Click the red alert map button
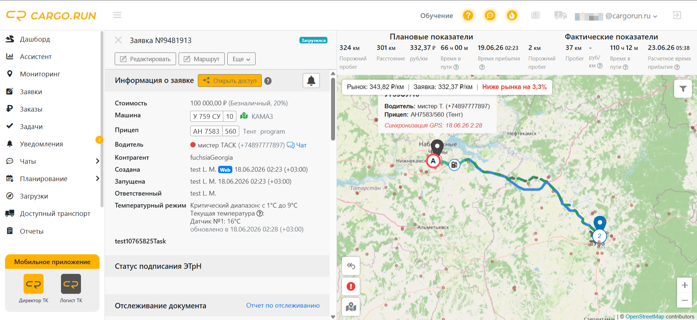The height and width of the screenshot is (320, 697). pos(351,286)
